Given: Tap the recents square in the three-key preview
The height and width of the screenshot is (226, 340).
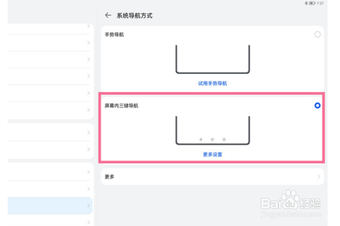Looking at the screenshot, I should point(224,140).
